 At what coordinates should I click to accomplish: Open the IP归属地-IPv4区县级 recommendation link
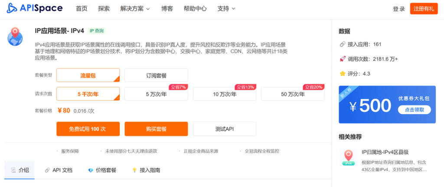click(385, 152)
